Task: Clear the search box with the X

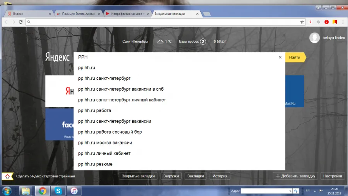Action: [x=280, y=57]
